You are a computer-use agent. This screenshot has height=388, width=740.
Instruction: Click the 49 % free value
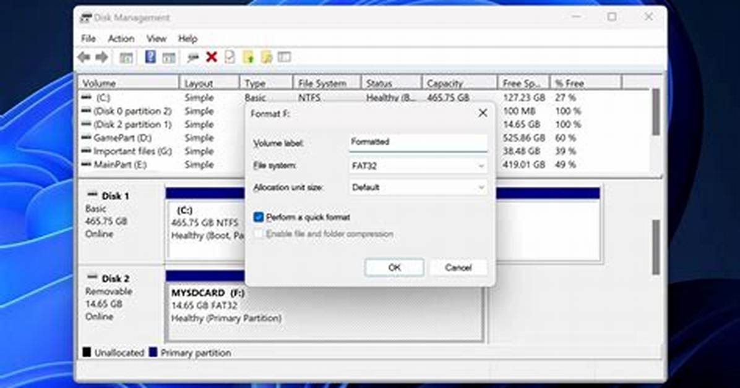pyautogui.click(x=566, y=164)
